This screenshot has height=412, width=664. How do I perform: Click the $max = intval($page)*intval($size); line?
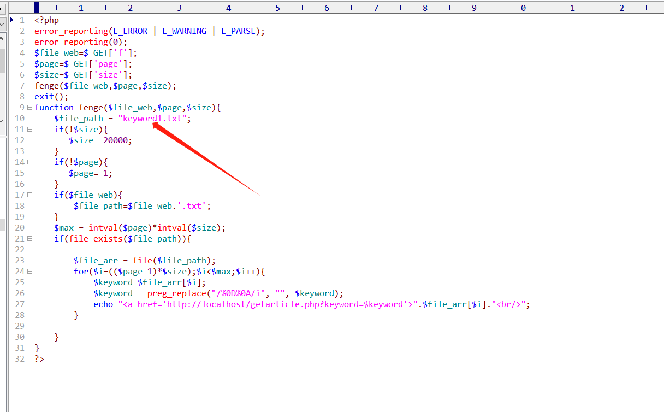point(140,228)
